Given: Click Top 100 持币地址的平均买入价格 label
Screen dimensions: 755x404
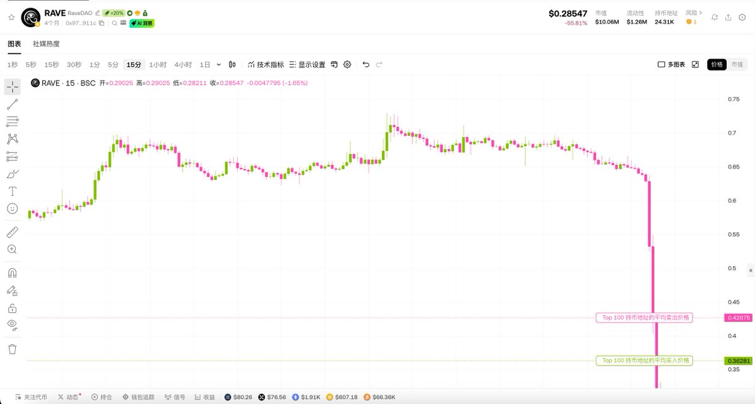Looking at the screenshot, I should [x=644, y=361].
